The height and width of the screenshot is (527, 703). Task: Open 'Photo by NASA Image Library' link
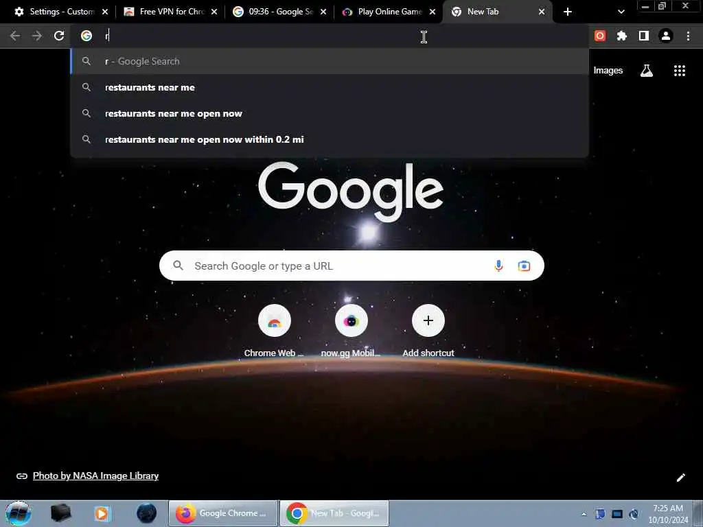click(95, 476)
